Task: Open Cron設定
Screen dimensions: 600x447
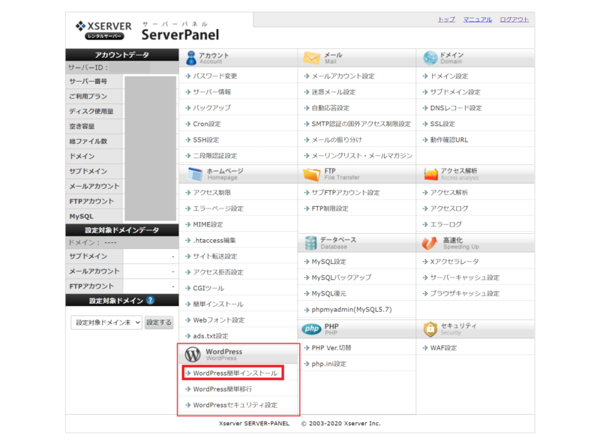Action: pos(207,124)
